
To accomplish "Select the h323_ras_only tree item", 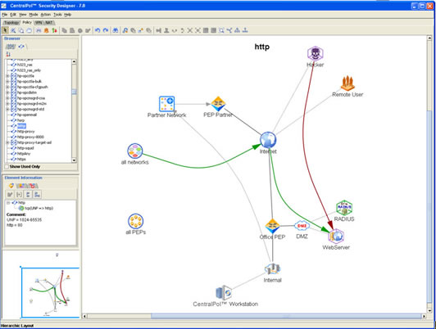I will [x=29, y=70].
